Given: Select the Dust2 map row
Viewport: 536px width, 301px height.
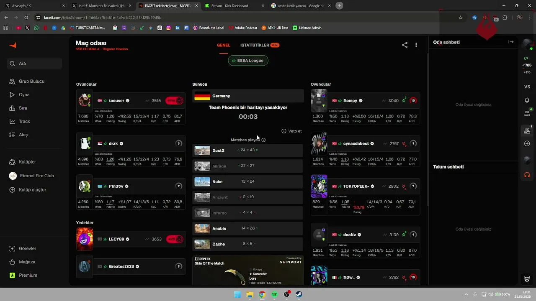Looking at the screenshot, I should [247, 150].
